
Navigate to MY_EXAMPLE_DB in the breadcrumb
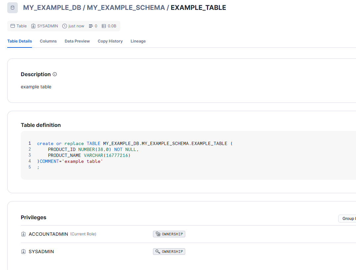tap(52, 8)
